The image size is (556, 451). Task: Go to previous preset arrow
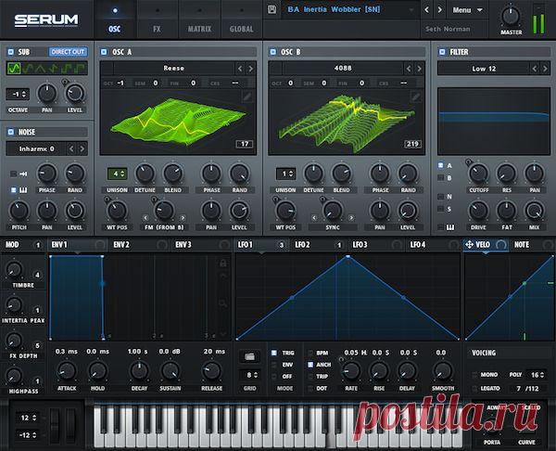pyautogui.click(x=427, y=10)
